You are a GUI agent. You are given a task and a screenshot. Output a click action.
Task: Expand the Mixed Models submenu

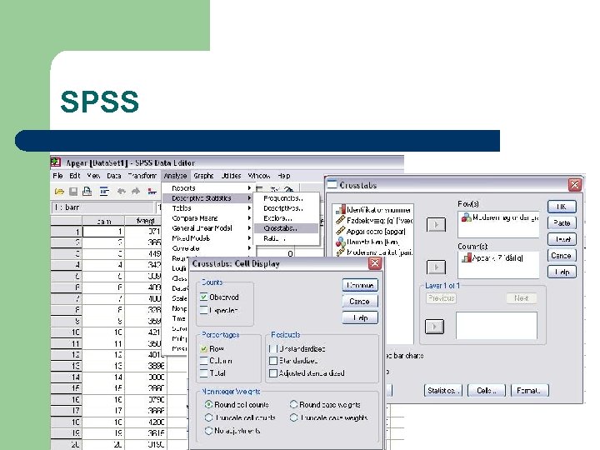click(x=207, y=238)
